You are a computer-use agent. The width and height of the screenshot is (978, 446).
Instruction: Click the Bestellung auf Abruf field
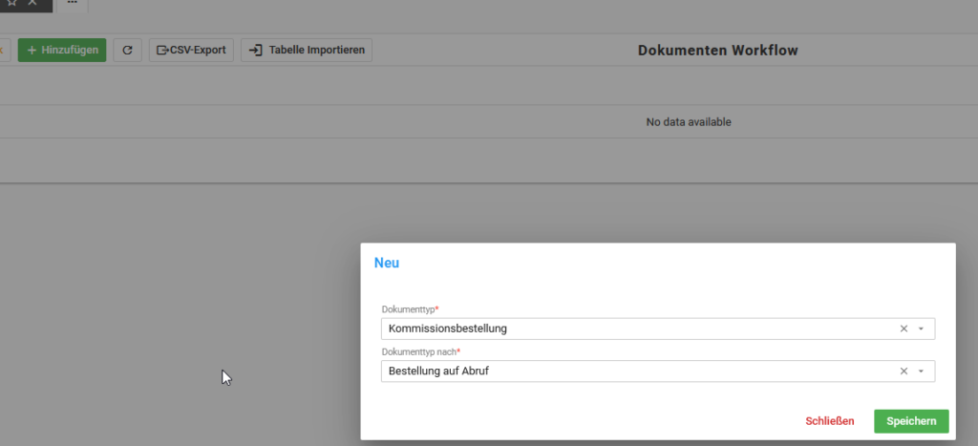(658, 372)
